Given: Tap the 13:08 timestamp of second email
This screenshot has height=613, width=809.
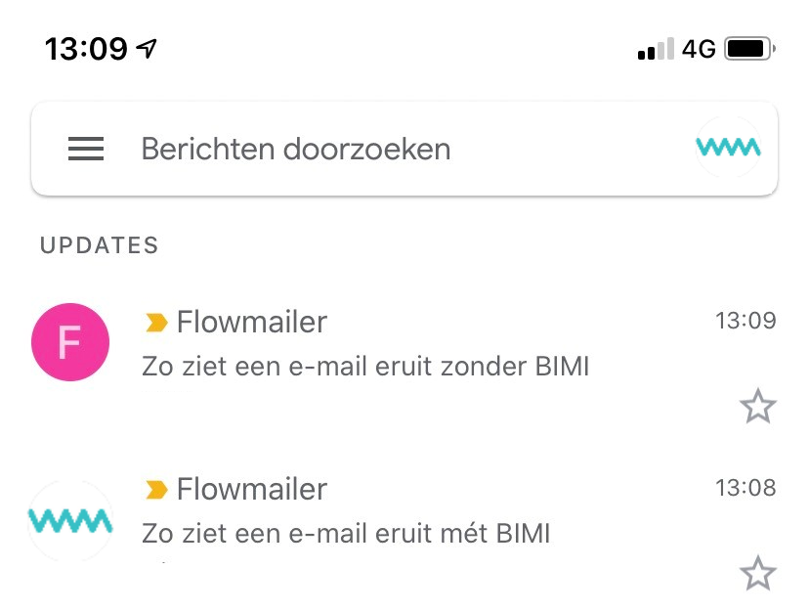Looking at the screenshot, I should (x=745, y=488).
